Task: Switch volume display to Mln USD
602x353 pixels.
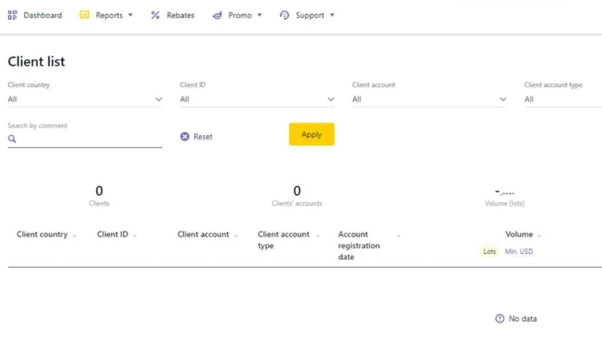Action: coord(519,251)
